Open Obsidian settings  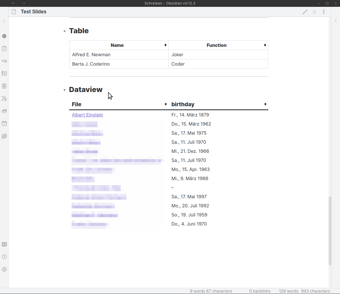click(x=4, y=269)
